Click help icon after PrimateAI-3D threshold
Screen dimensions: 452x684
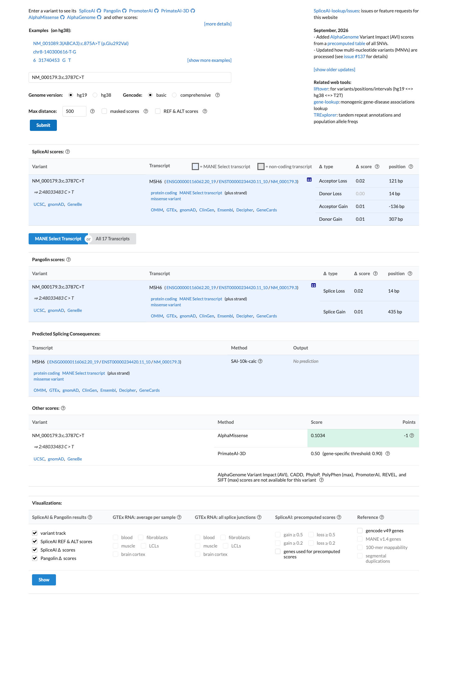(388, 454)
